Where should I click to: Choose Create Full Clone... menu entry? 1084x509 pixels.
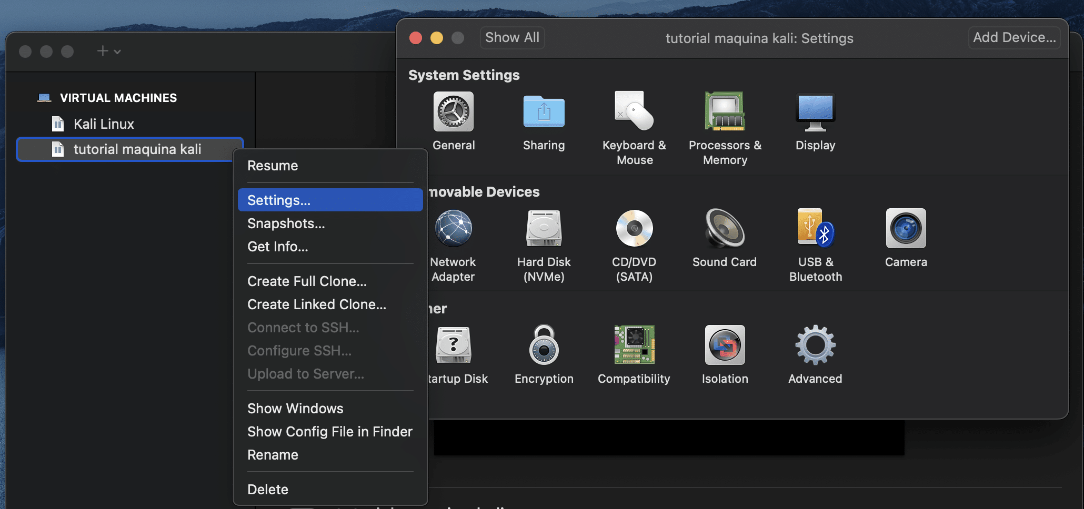click(307, 281)
